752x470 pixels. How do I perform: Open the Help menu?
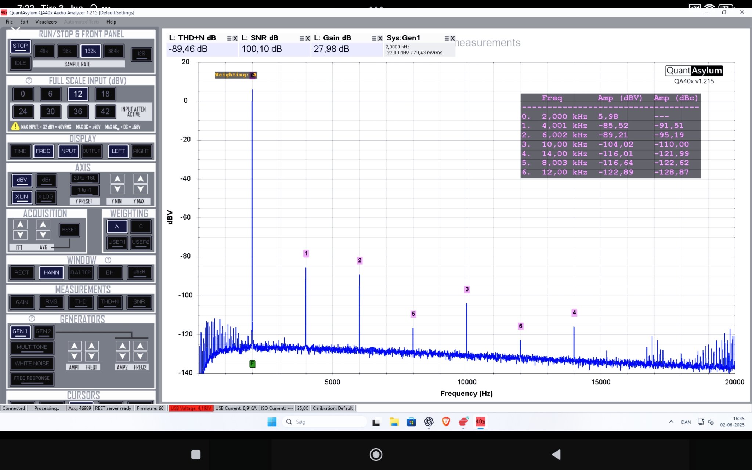[111, 22]
